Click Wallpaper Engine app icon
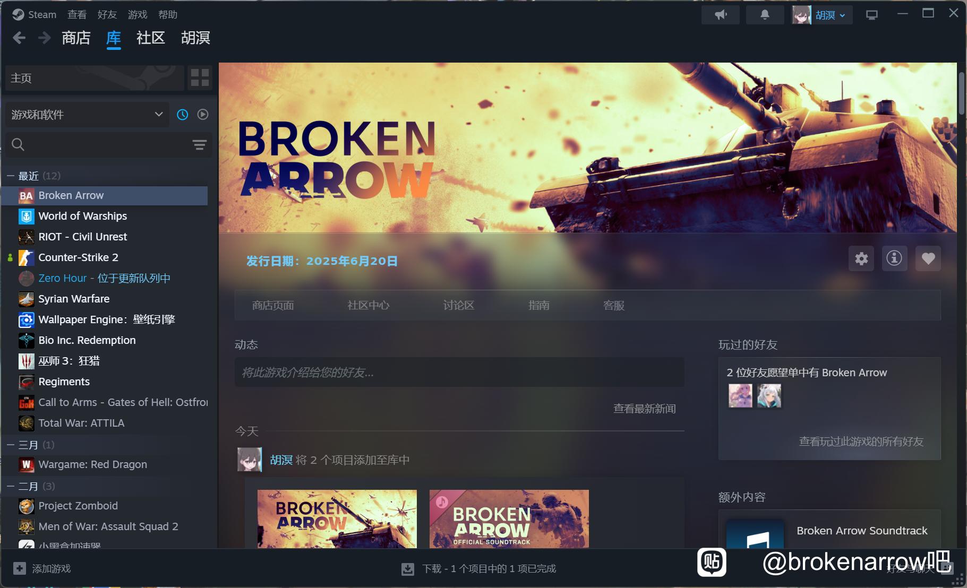This screenshot has height=588, width=967. [x=26, y=319]
